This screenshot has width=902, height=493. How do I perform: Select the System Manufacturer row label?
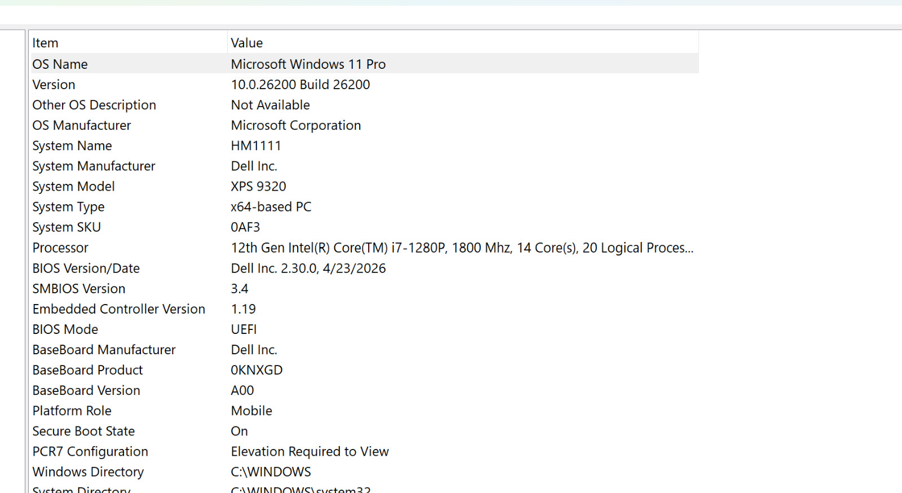94,166
